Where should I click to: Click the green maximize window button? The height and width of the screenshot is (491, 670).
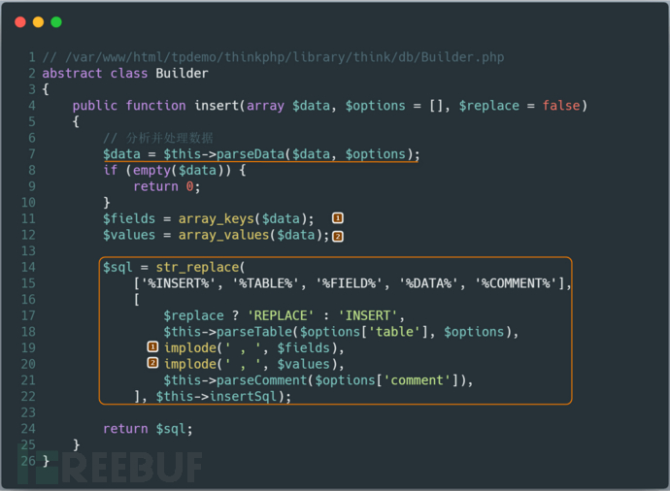[x=56, y=21]
